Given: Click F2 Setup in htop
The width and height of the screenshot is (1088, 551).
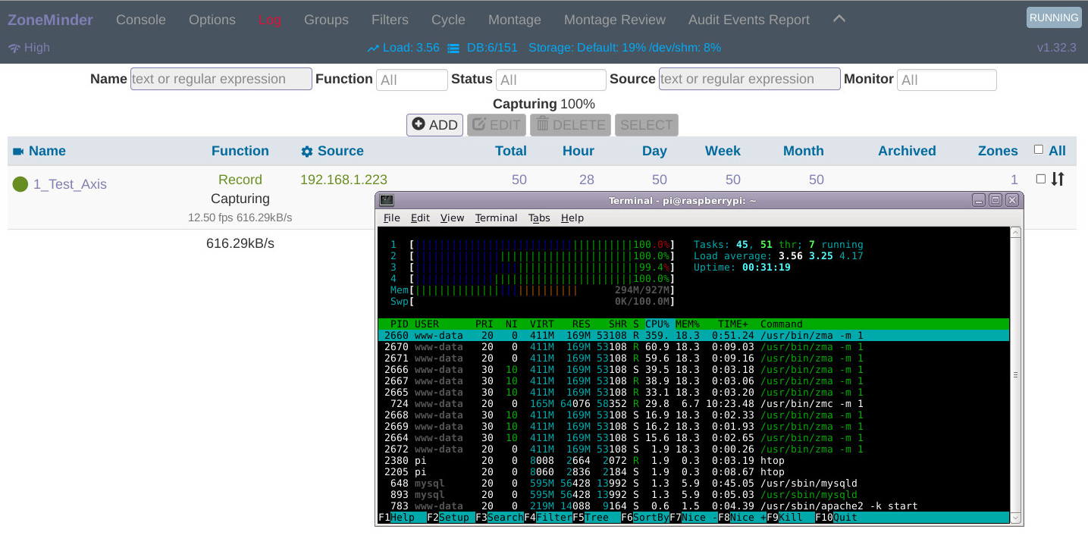Looking at the screenshot, I should tap(450, 517).
